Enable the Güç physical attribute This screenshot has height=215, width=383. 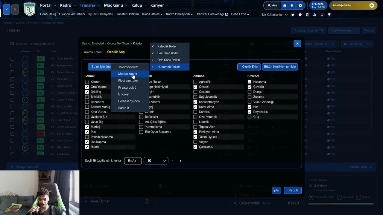[250, 117]
